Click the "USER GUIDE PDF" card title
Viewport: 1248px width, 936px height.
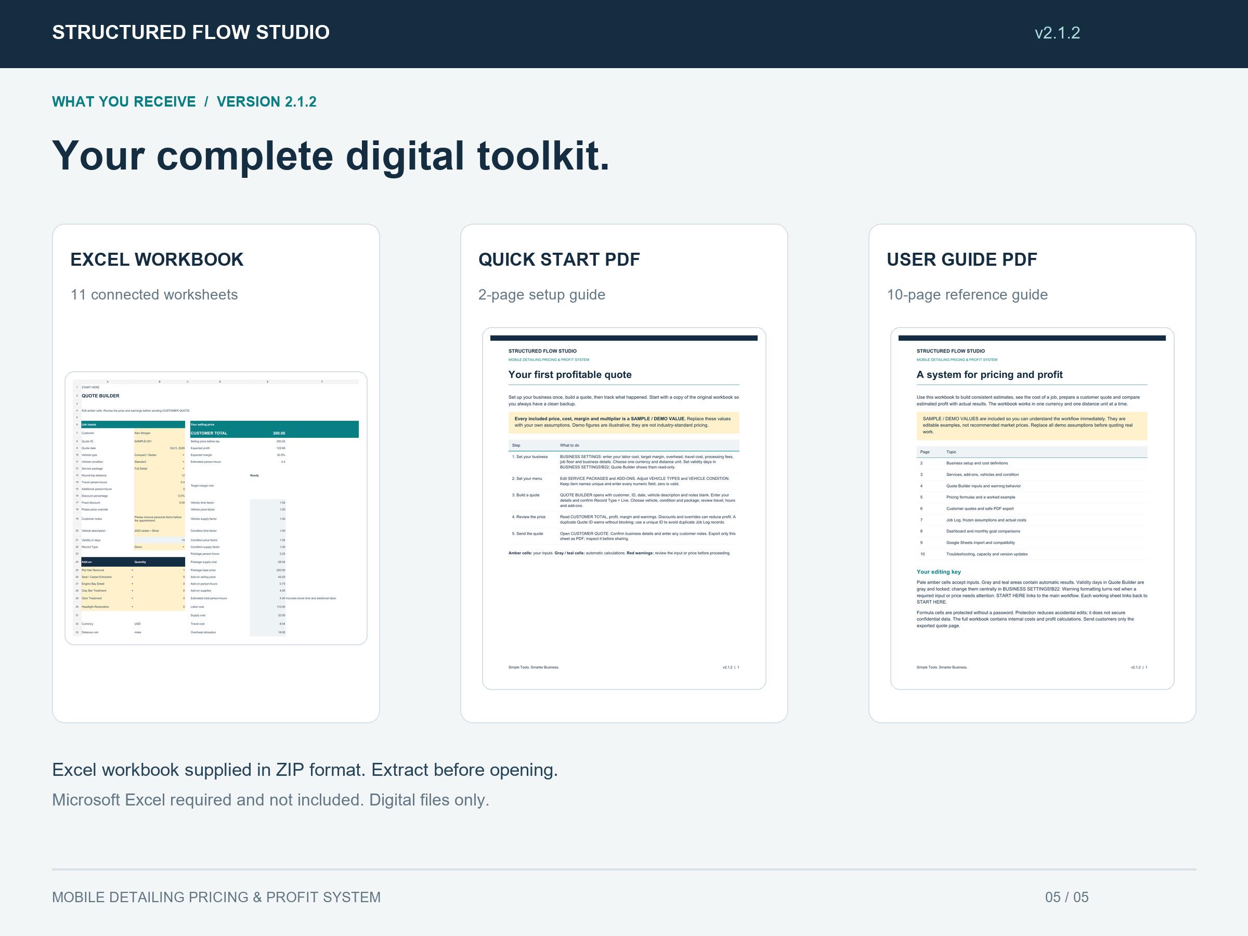tap(962, 259)
